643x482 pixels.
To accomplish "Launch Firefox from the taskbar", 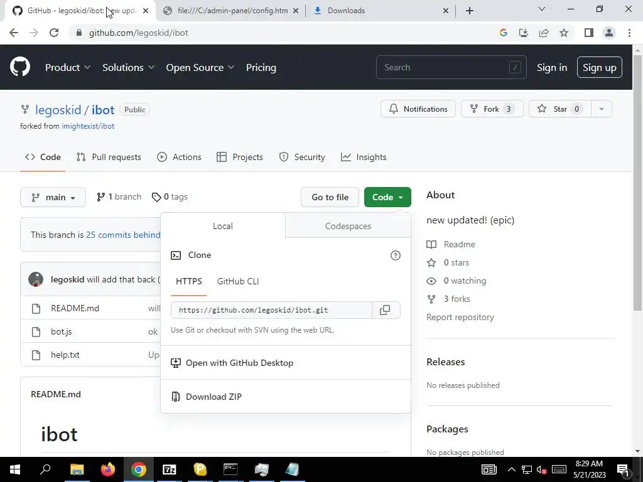I will point(108,469).
